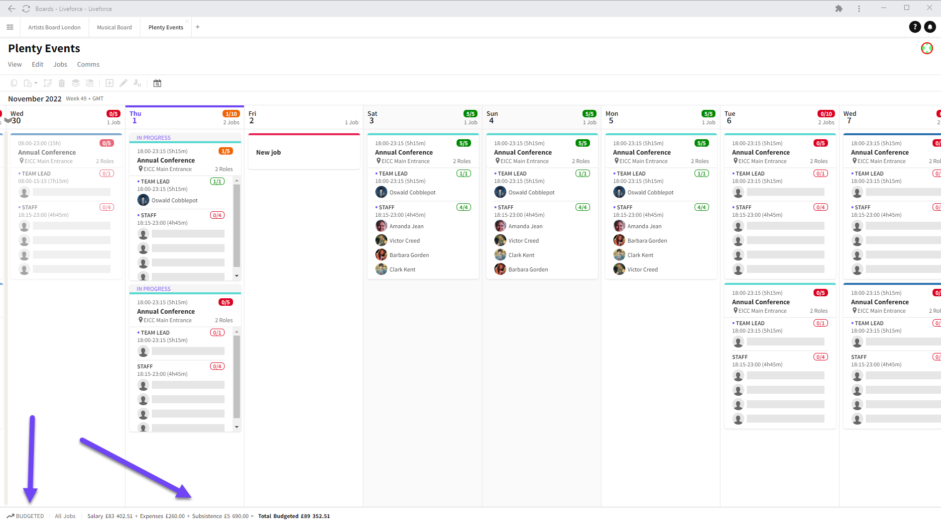
Task: Toggle the BUDGETED view in status bar
Action: click(x=25, y=516)
